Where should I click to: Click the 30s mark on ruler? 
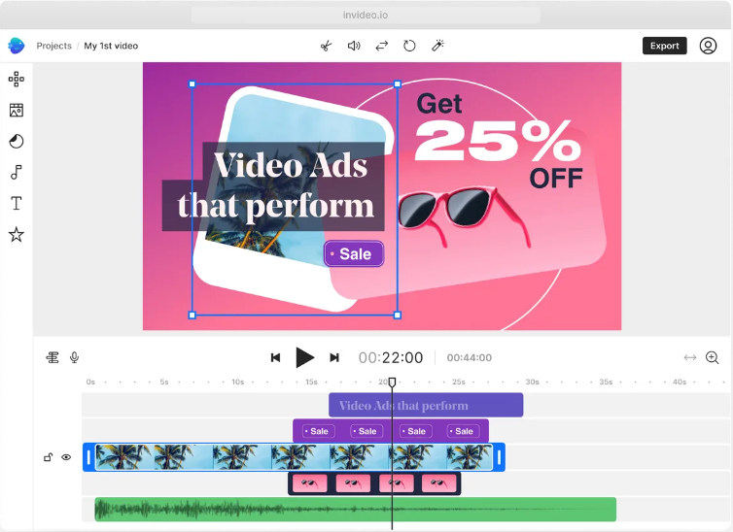[532, 382]
